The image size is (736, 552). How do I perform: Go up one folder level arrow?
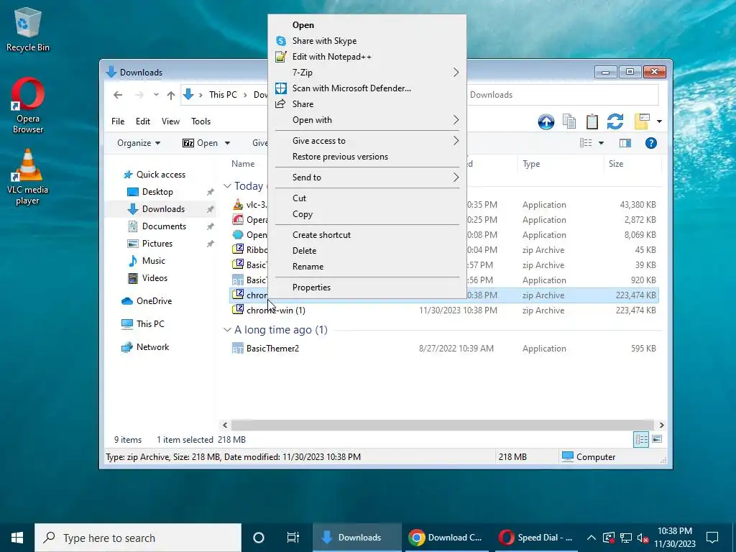[x=171, y=96]
